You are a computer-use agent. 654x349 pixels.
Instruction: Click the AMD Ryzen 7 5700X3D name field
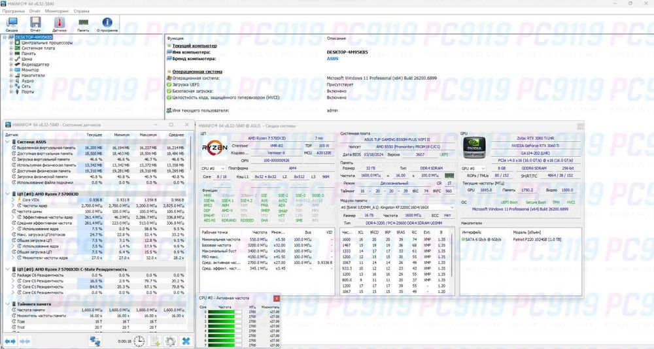point(267,138)
